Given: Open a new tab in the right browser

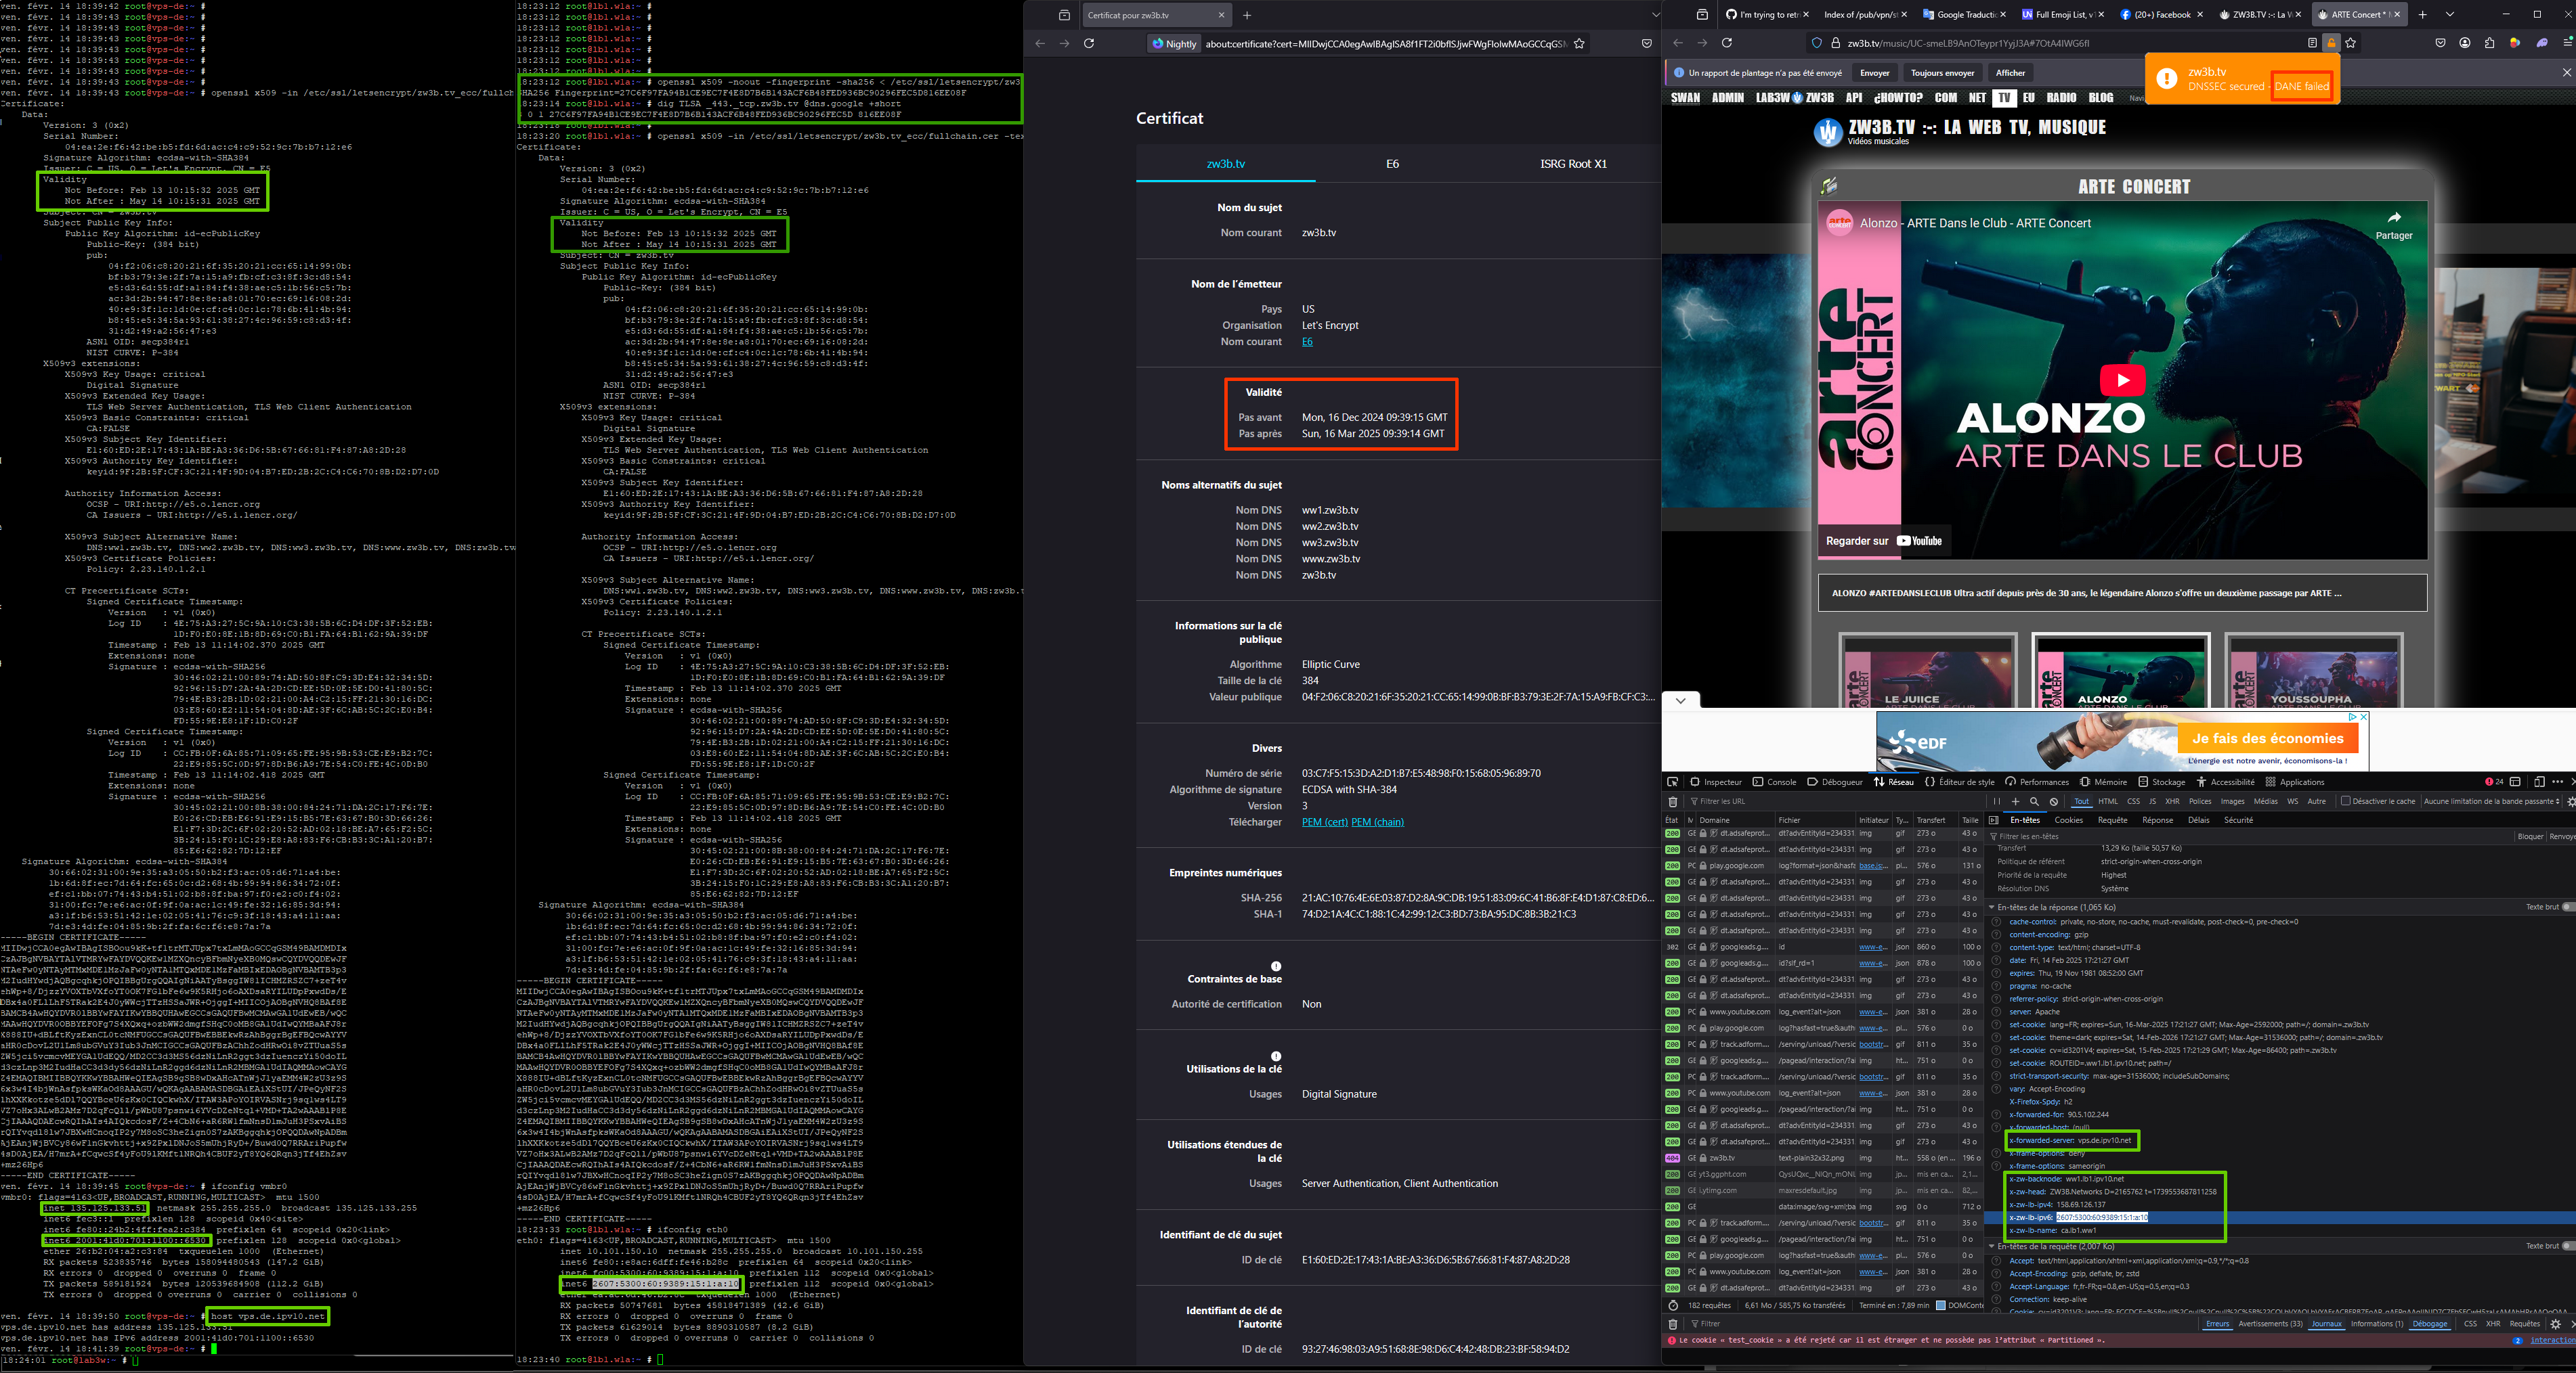Looking at the screenshot, I should point(2422,15).
